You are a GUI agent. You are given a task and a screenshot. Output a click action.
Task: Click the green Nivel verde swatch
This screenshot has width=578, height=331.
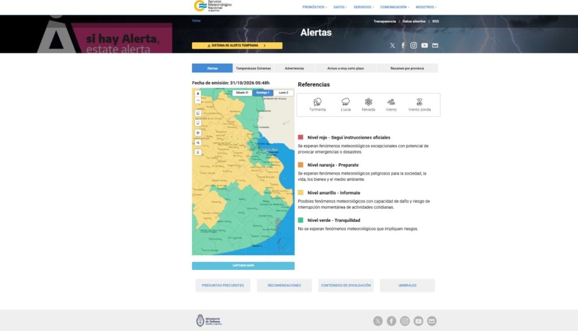tap(300, 220)
